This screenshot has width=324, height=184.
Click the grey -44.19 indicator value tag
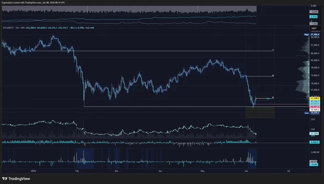[314, 162]
